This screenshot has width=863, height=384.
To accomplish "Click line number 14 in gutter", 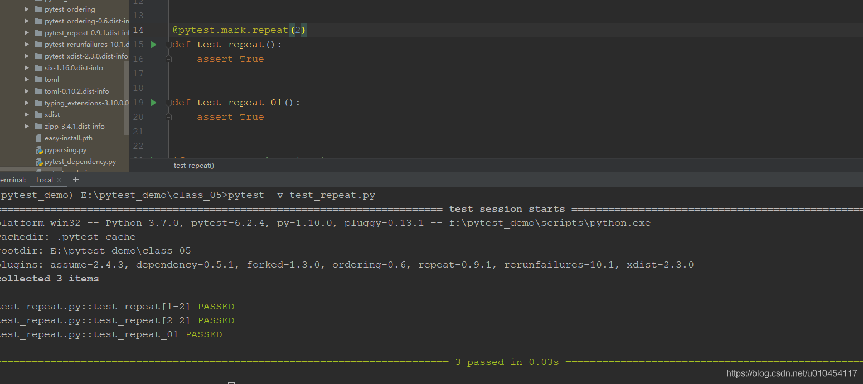I will pos(138,30).
